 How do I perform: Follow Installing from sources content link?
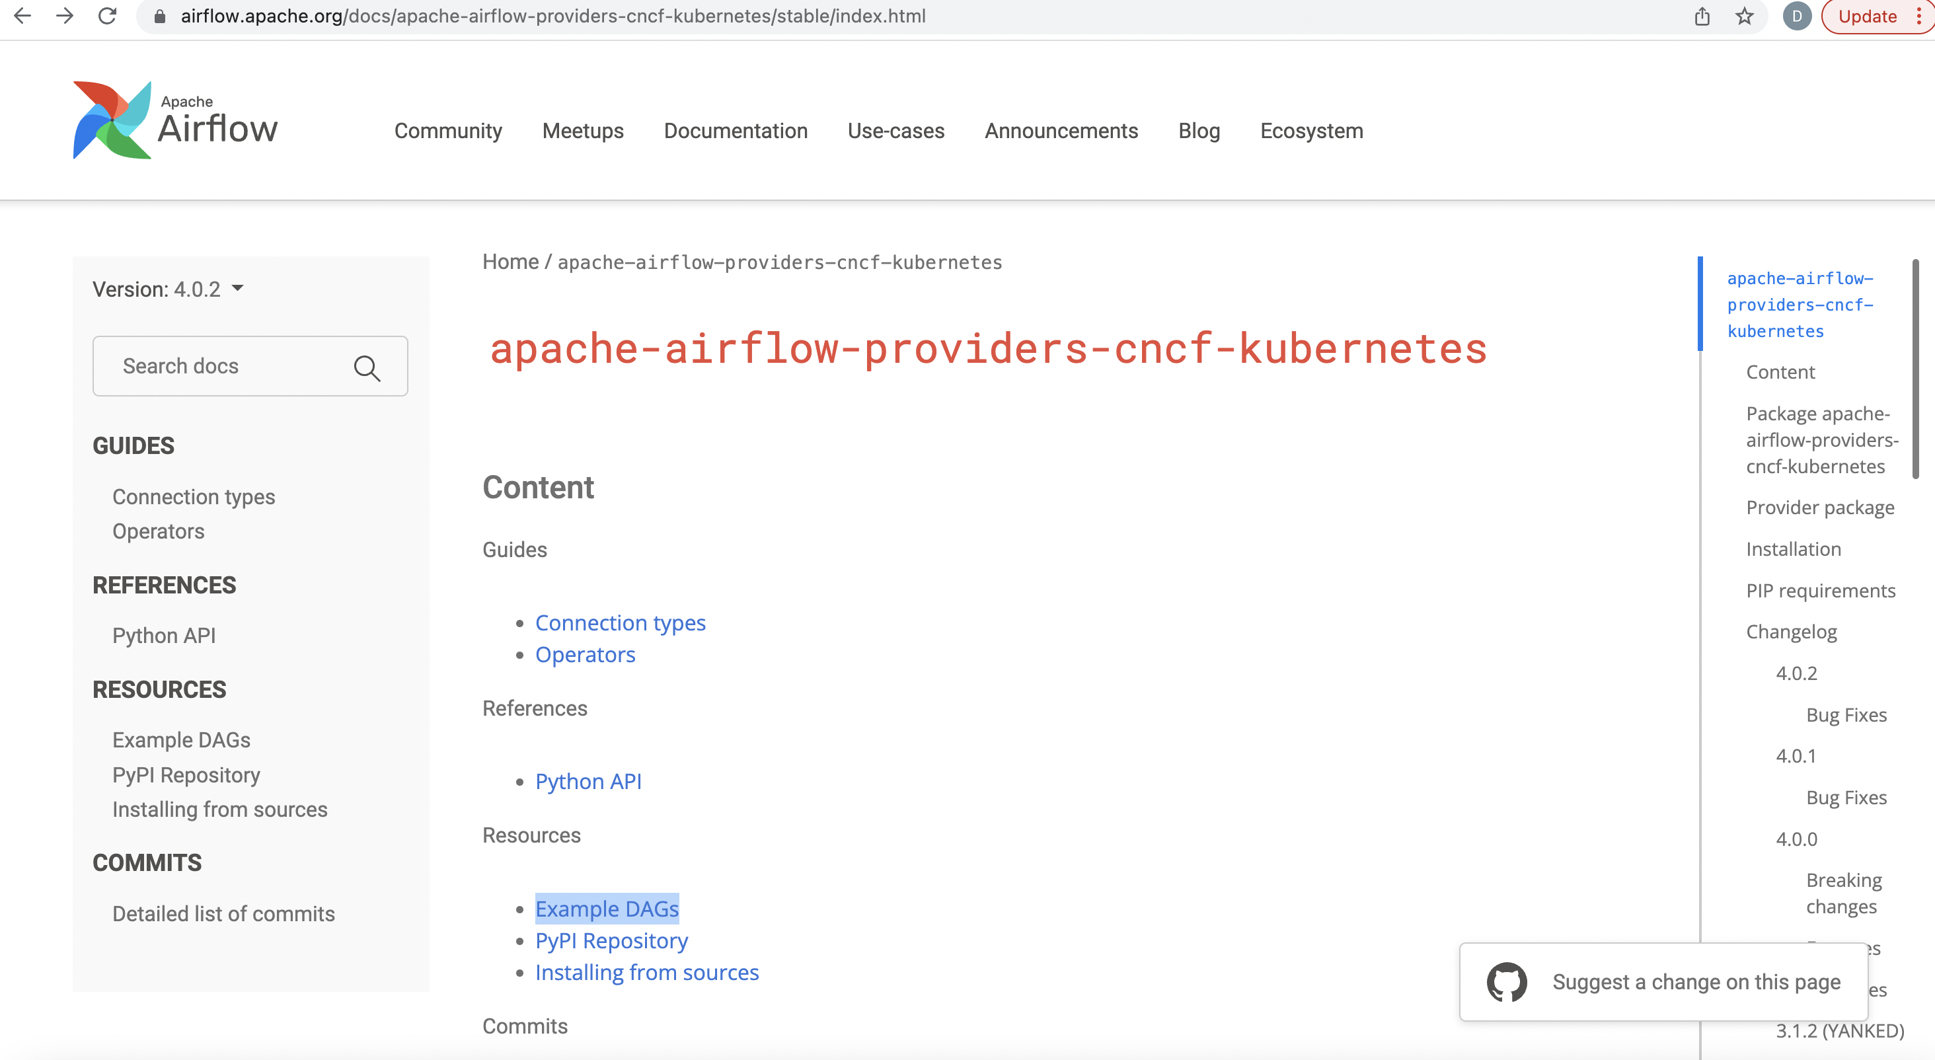tap(647, 972)
